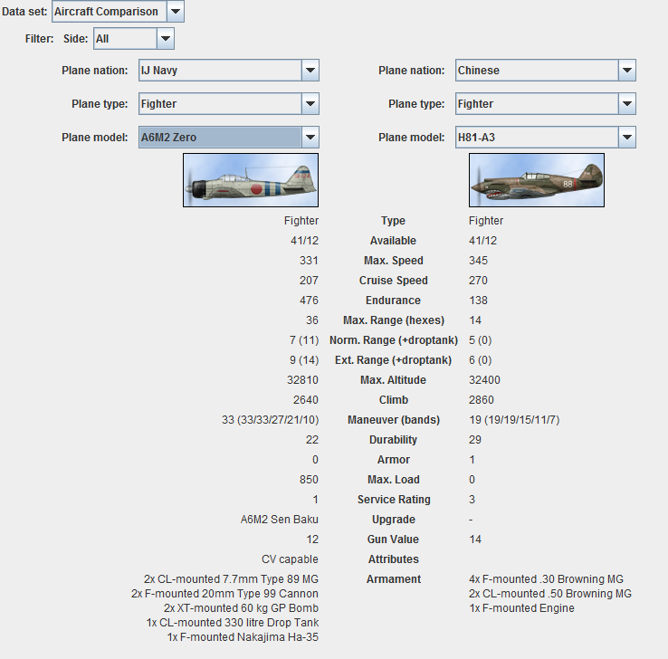Click the Chinese plane nation field
The width and height of the screenshot is (668, 659).
pyautogui.click(x=538, y=71)
